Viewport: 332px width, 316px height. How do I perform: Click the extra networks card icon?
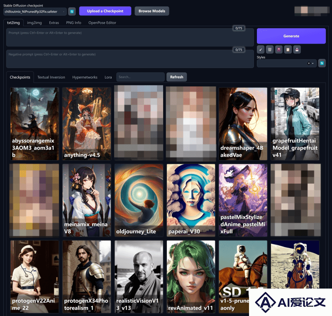[279, 49]
